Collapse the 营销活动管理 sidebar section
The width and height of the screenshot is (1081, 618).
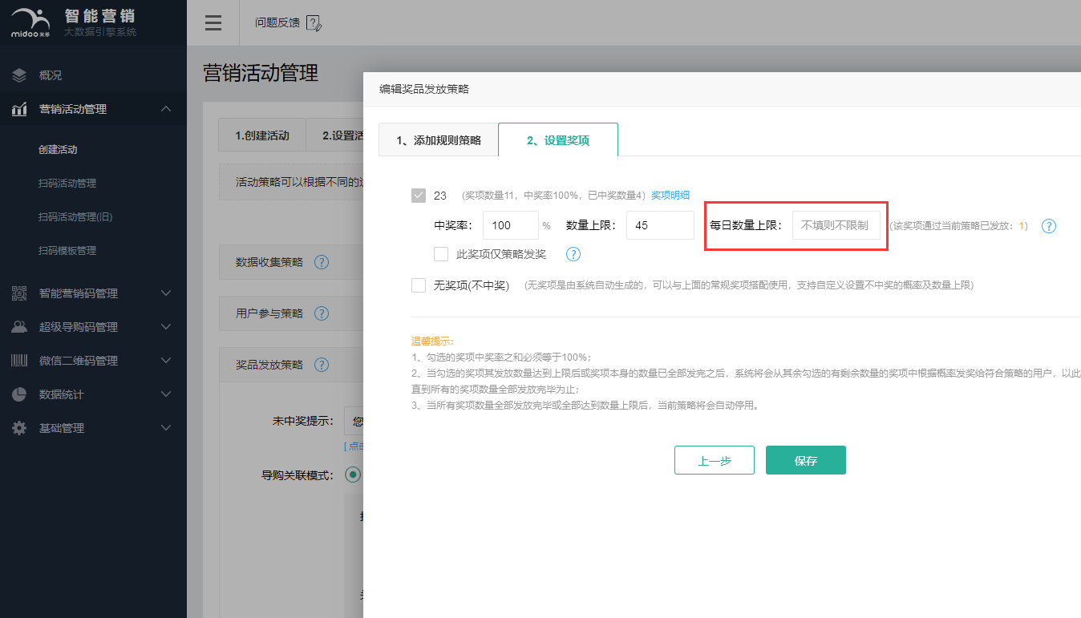(x=166, y=109)
